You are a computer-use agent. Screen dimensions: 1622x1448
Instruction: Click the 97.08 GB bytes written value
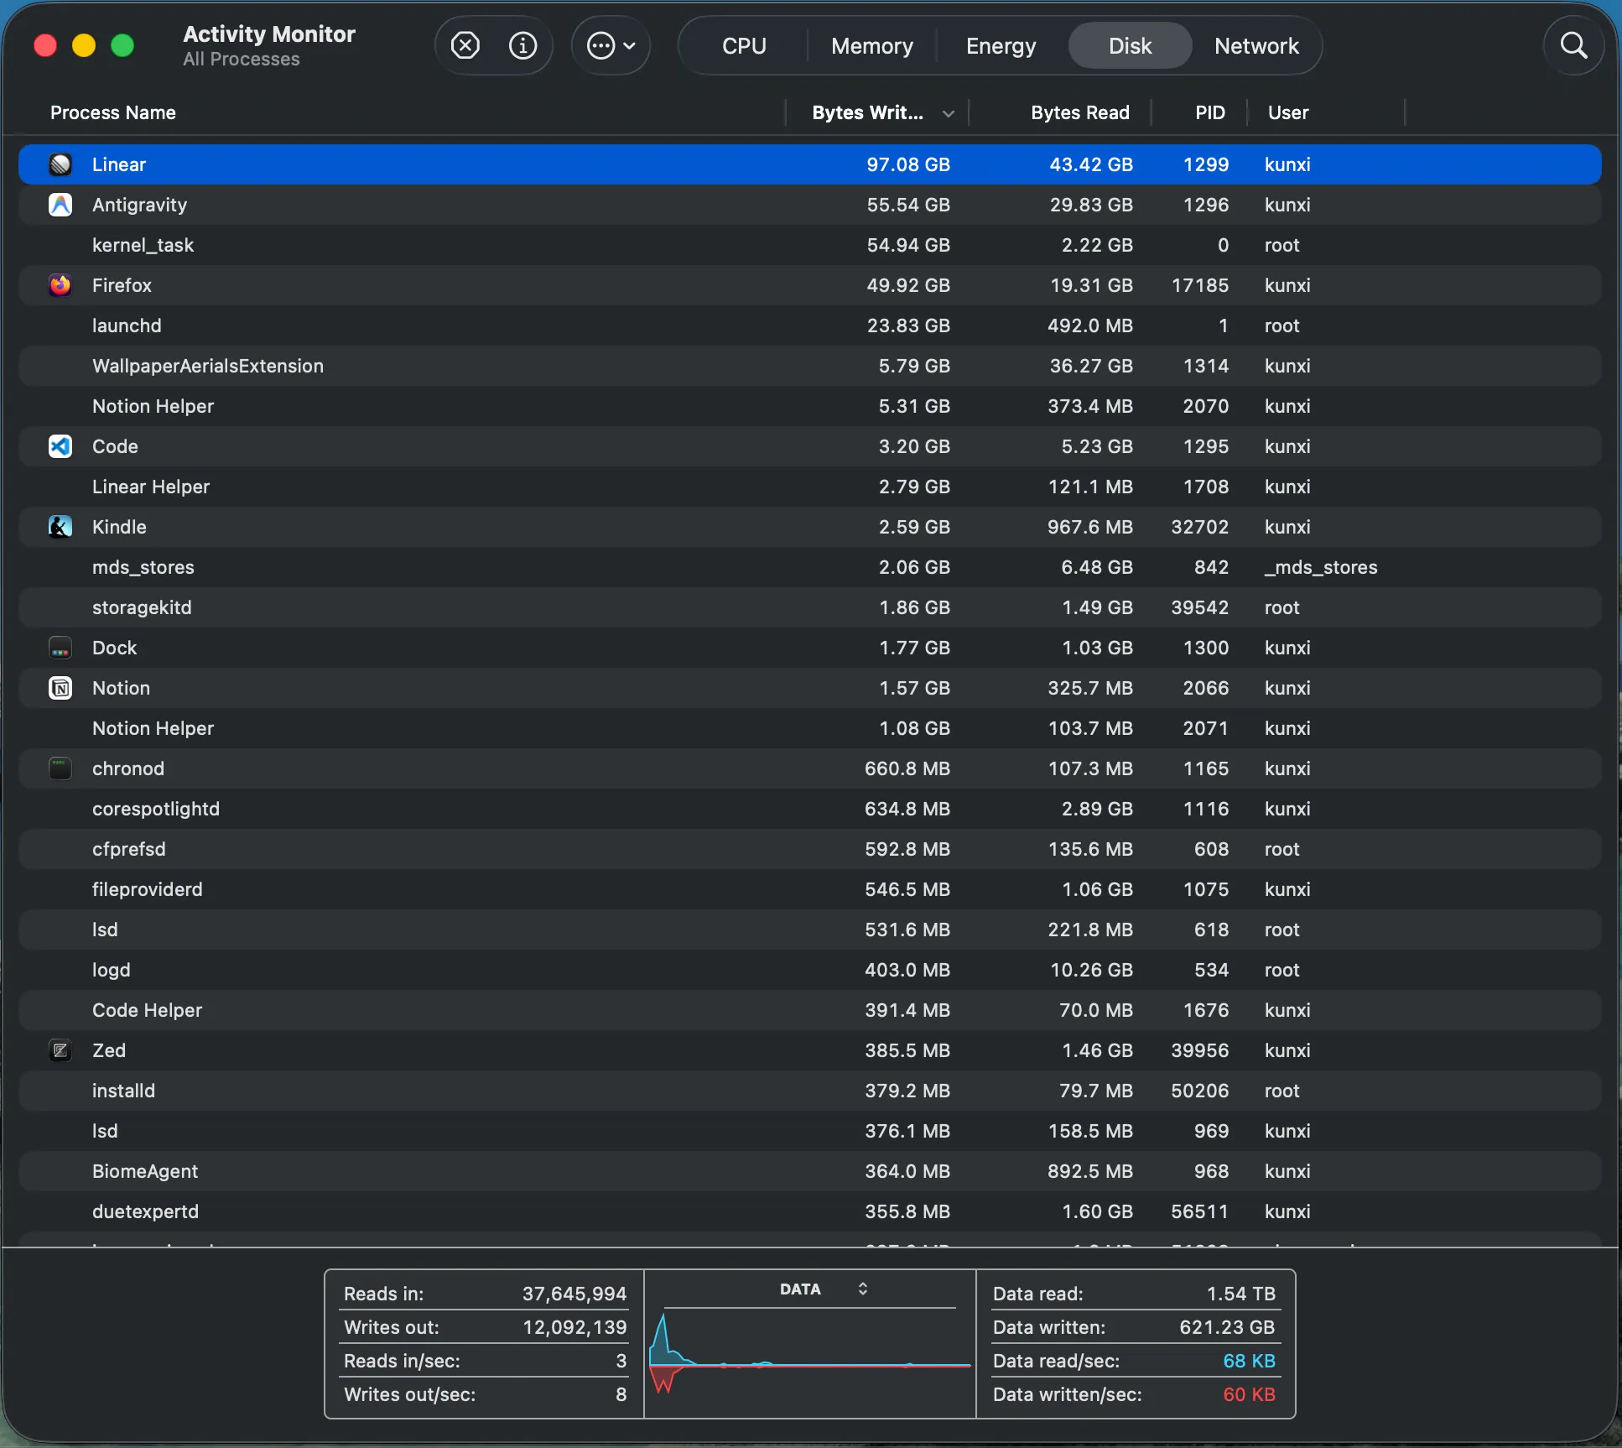(908, 164)
